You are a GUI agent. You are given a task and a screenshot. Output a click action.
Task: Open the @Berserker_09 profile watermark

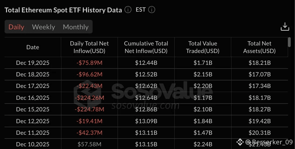[x=269, y=142]
